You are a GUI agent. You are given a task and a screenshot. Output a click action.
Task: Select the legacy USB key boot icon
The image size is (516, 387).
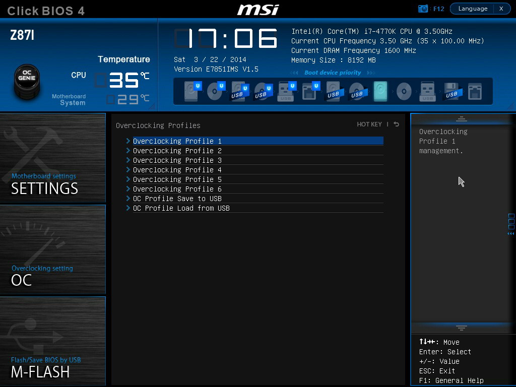click(427, 91)
